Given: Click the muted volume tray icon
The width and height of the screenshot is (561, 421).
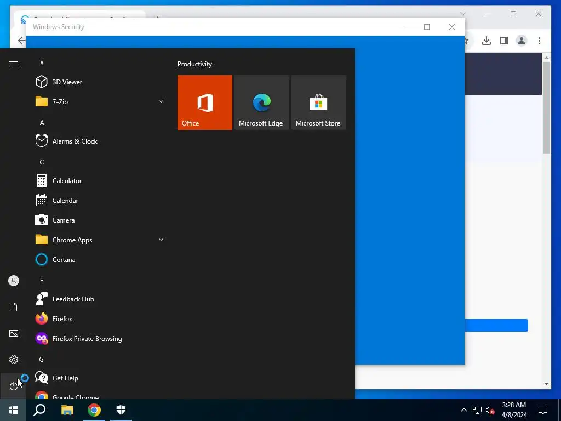Looking at the screenshot, I should 490,410.
